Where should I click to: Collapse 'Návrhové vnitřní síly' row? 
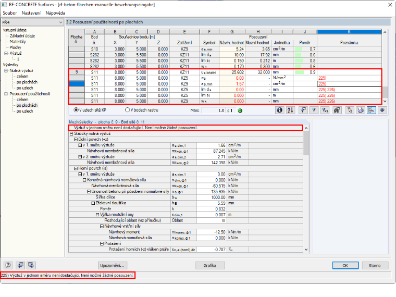coord(102,226)
